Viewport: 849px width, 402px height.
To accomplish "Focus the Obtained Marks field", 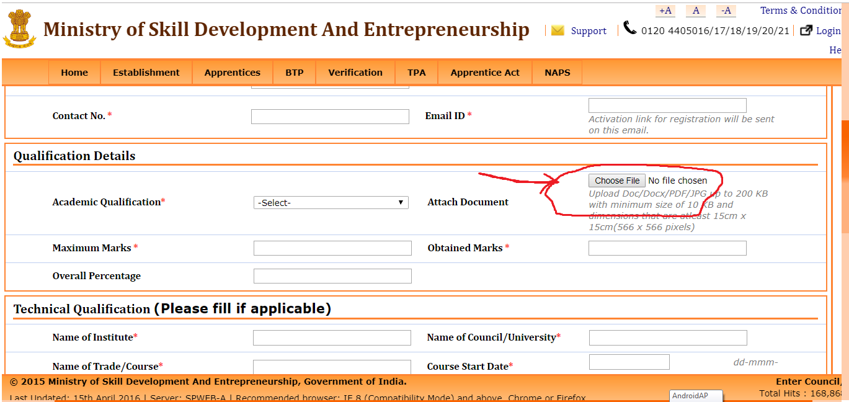I will (x=667, y=248).
